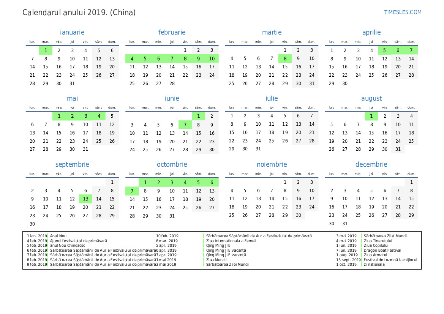
Task: Open the decembrie month heading
Action: 371,165
